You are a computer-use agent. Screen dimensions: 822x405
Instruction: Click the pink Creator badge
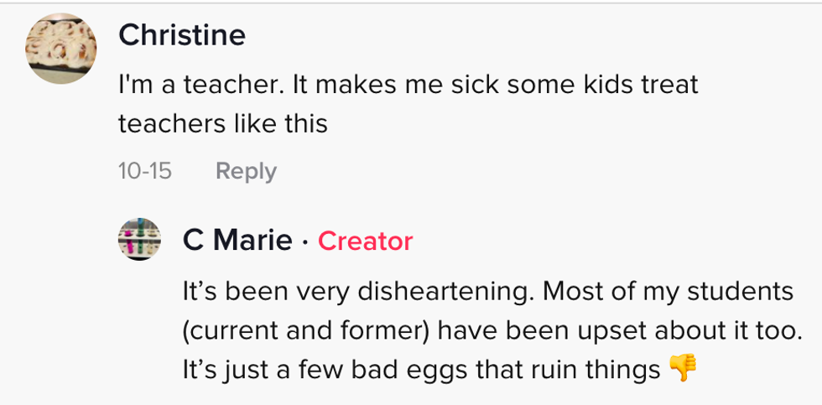(365, 241)
